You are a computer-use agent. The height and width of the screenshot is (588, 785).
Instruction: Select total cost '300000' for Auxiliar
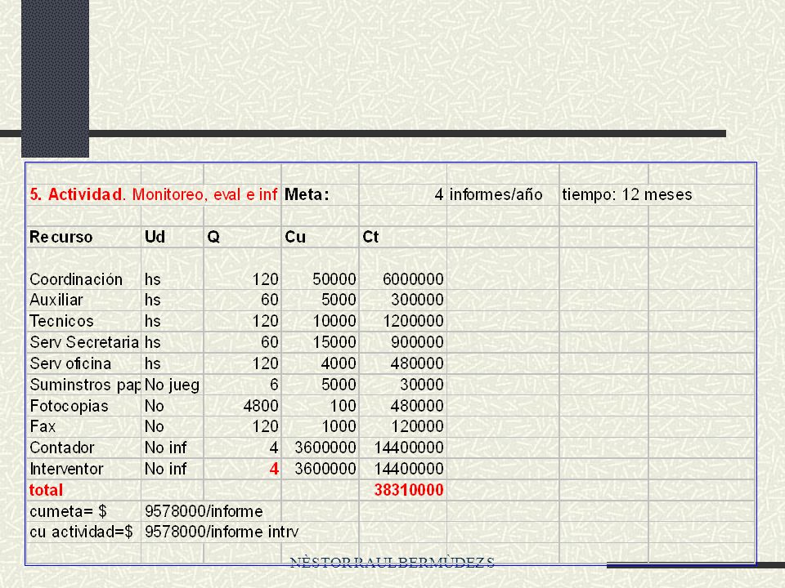(418, 300)
